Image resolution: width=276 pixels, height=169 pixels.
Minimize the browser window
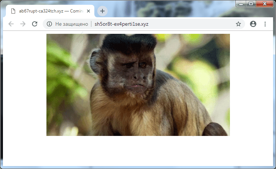[x=242, y=4]
